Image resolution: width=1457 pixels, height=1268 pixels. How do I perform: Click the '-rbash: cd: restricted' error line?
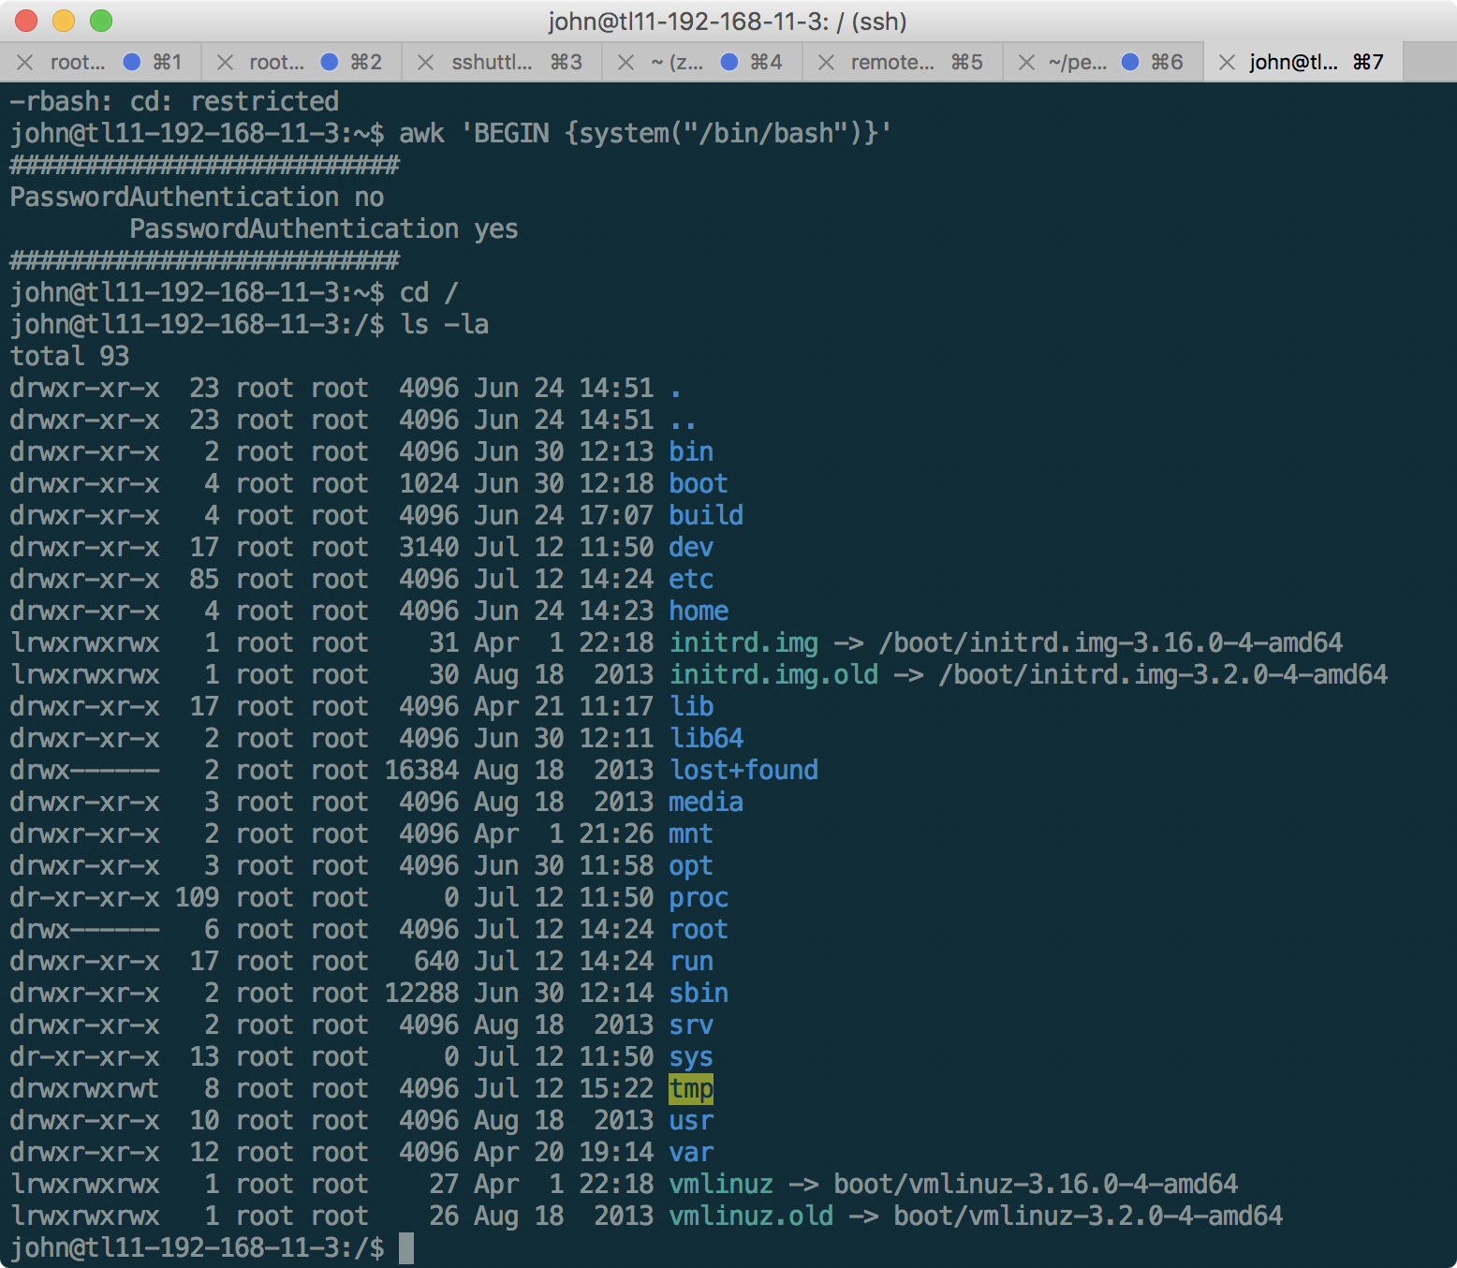click(174, 101)
